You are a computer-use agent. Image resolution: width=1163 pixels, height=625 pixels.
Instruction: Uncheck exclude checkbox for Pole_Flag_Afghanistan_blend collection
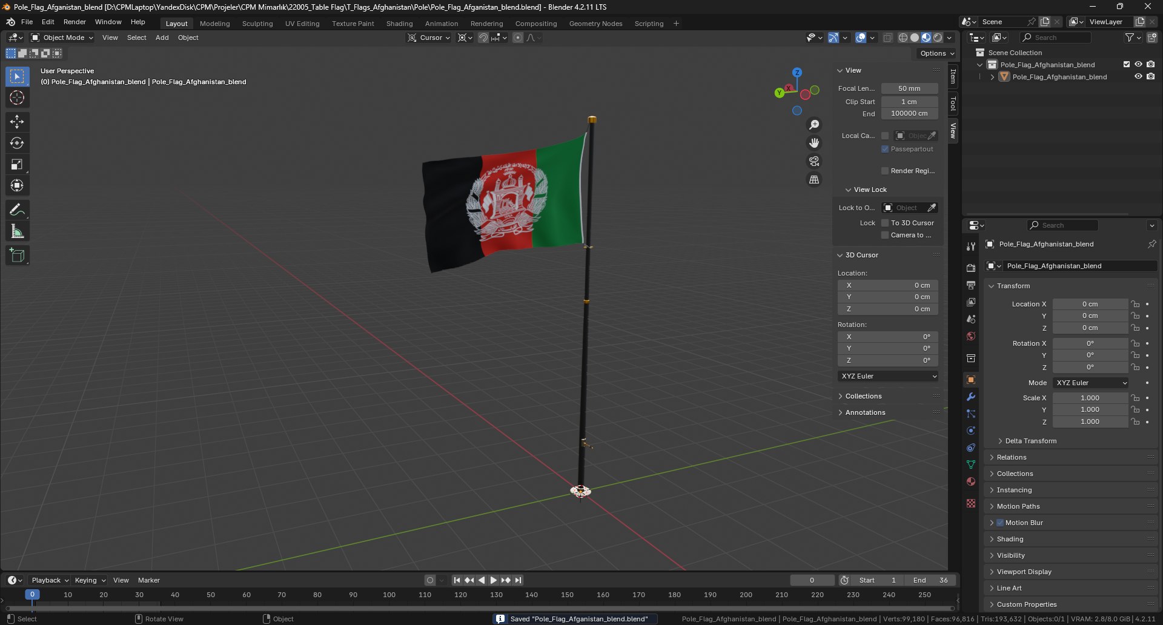coord(1127,64)
